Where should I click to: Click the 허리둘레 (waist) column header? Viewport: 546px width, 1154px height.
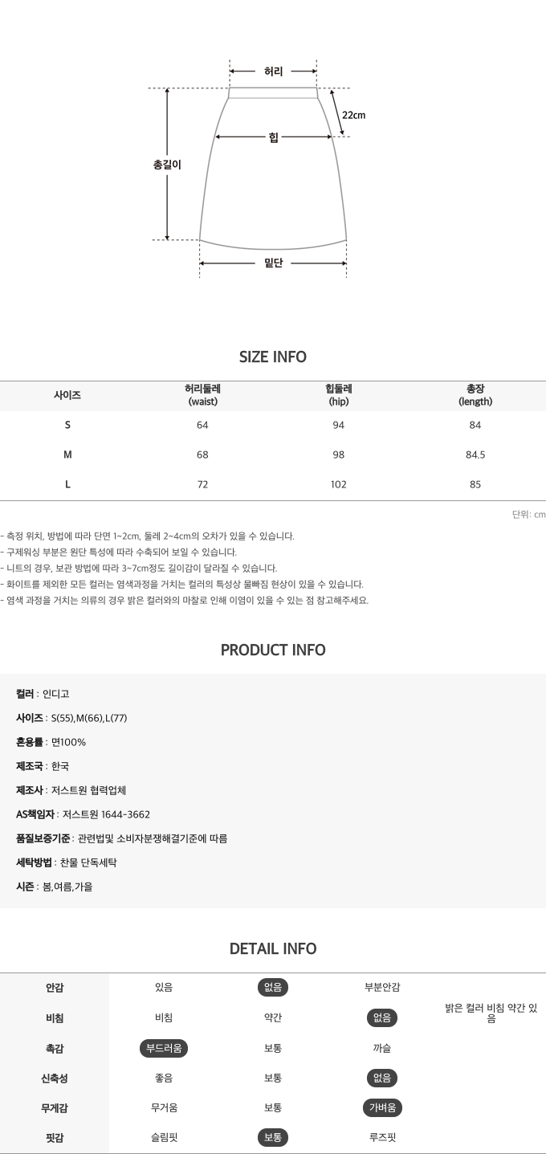tap(202, 395)
